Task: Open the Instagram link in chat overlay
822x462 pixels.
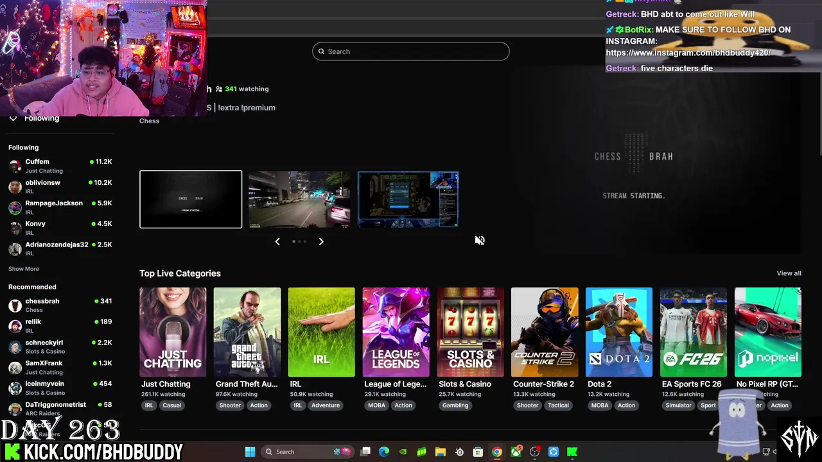Action: click(x=688, y=53)
